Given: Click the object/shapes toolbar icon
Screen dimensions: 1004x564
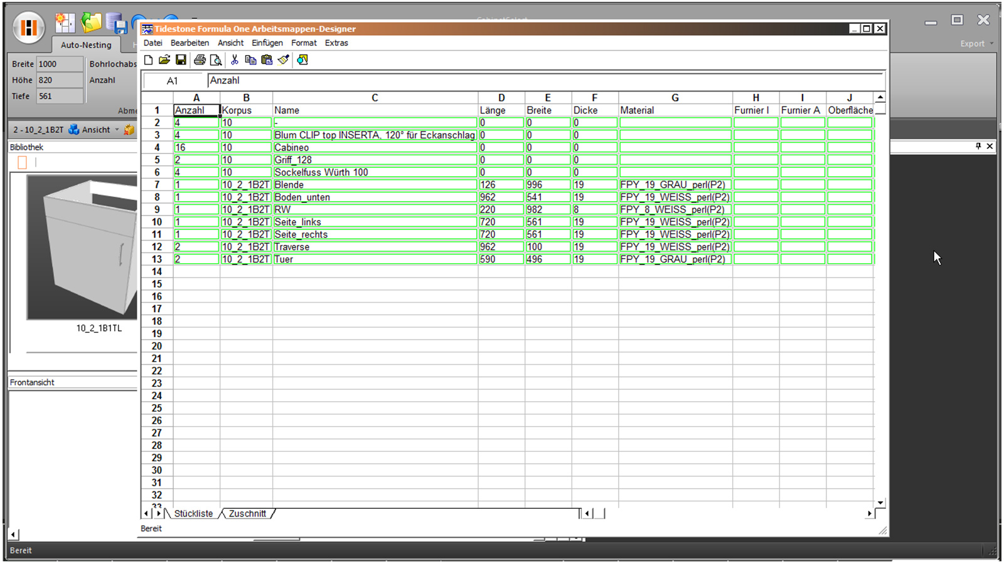Looking at the screenshot, I should point(302,60).
